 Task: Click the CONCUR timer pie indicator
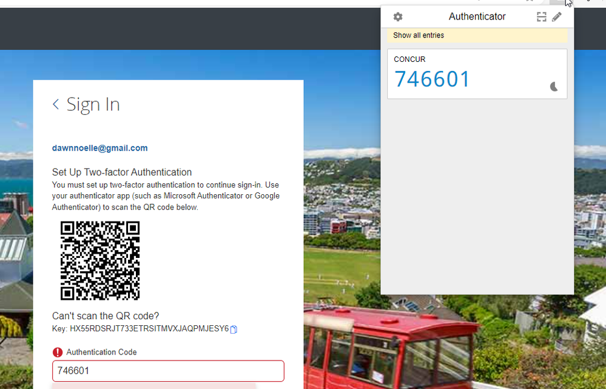[554, 87]
